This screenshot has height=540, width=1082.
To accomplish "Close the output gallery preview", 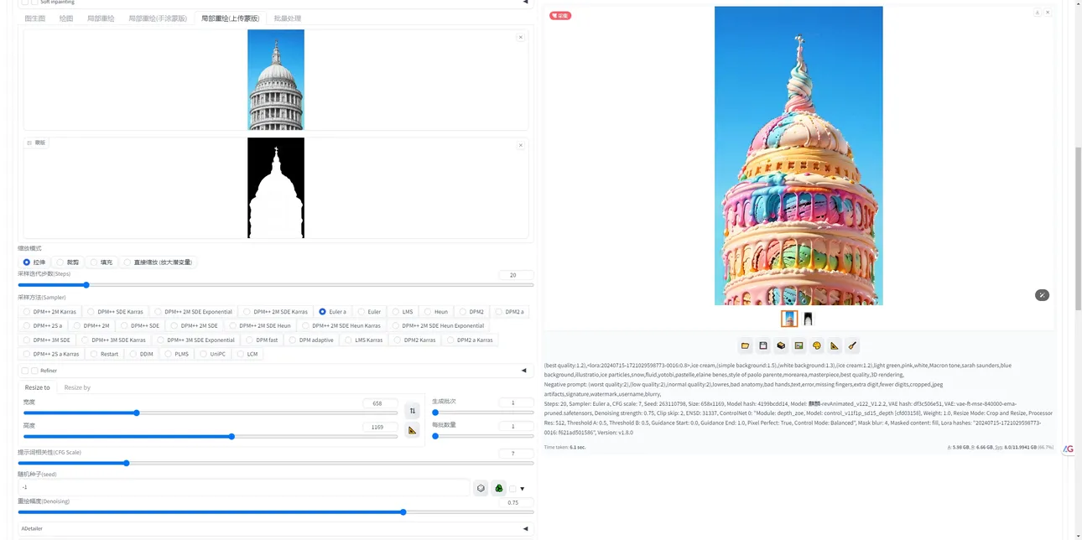I will 1048,13.
